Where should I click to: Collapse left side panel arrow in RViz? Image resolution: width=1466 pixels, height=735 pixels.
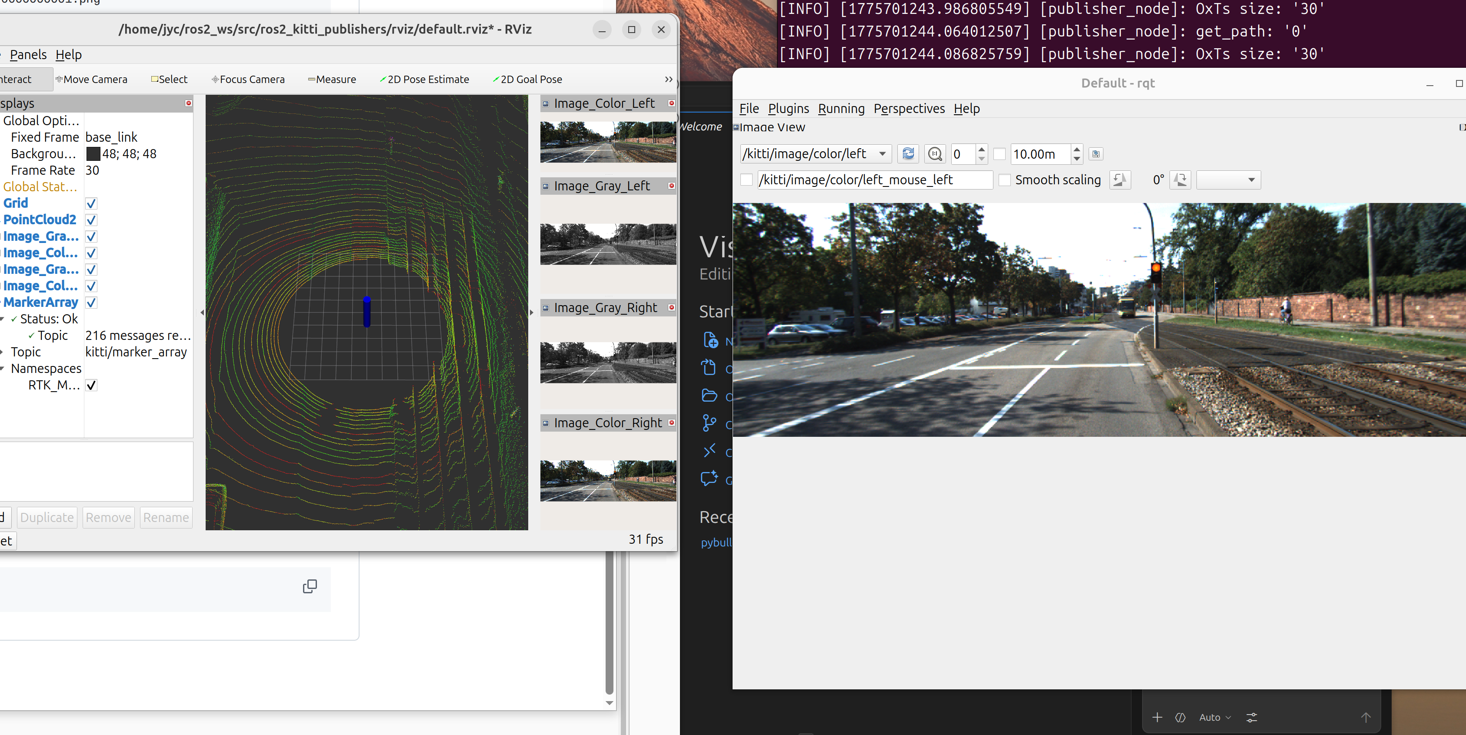click(202, 313)
